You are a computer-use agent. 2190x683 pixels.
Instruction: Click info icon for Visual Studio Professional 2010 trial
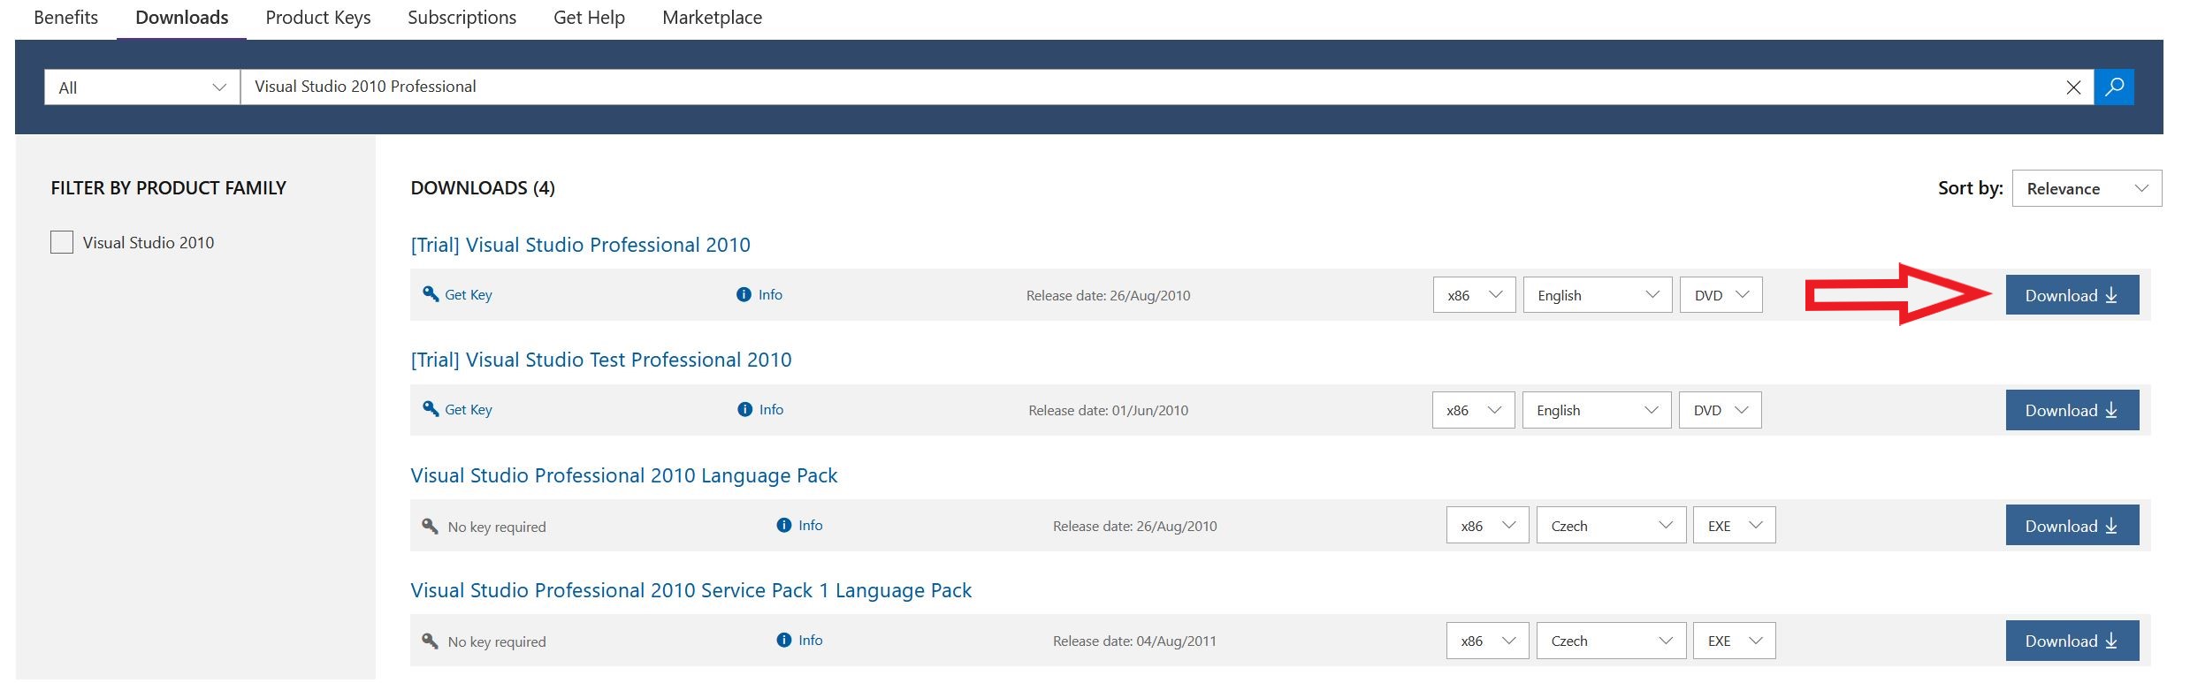[744, 295]
